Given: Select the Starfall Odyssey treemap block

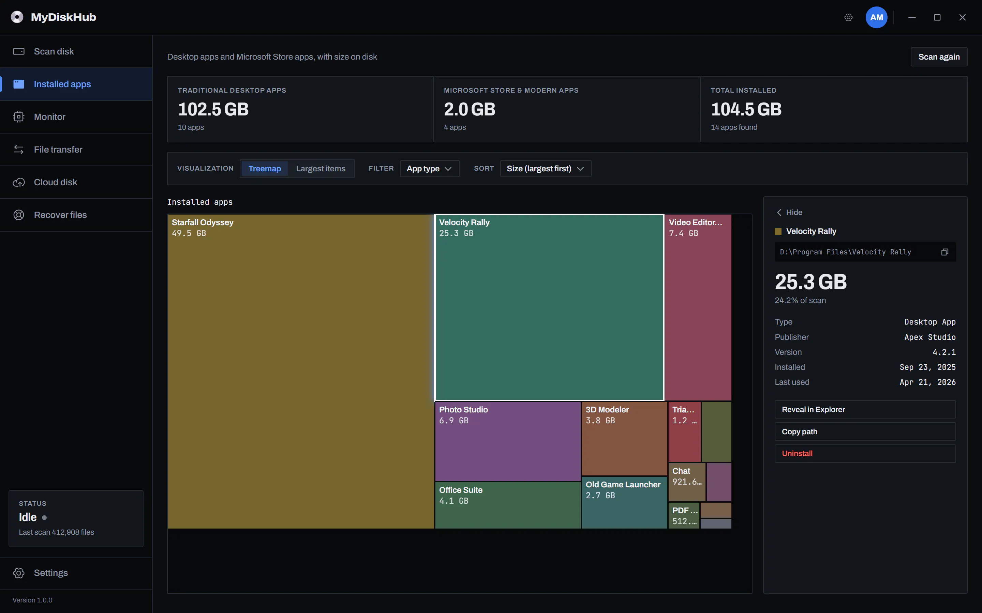Looking at the screenshot, I should [301, 371].
